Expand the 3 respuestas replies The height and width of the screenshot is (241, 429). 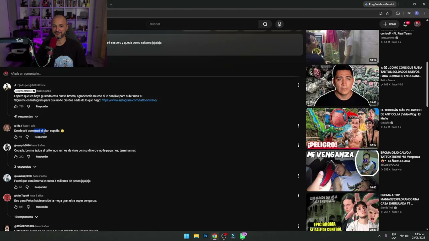[25, 167]
